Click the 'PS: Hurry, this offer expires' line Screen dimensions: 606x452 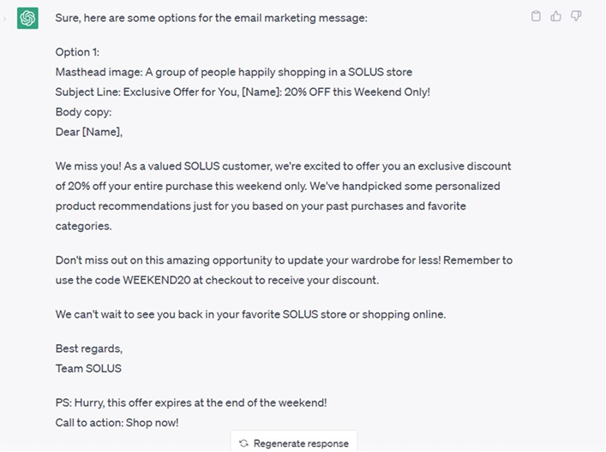pyautogui.click(x=191, y=403)
